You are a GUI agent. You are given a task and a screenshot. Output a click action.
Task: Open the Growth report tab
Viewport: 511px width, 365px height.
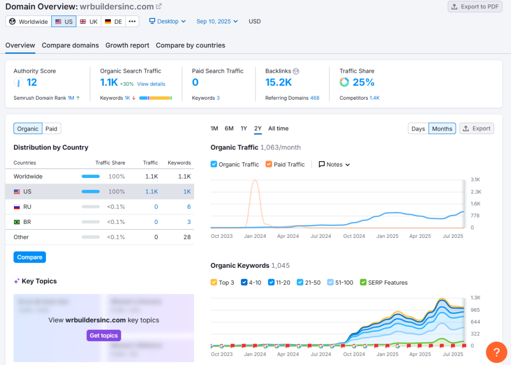click(x=127, y=45)
